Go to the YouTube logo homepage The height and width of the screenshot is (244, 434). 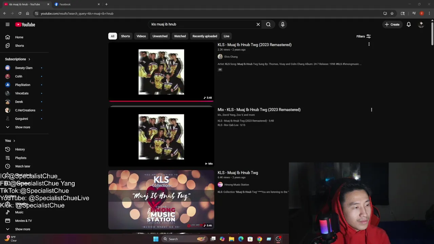click(25, 24)
